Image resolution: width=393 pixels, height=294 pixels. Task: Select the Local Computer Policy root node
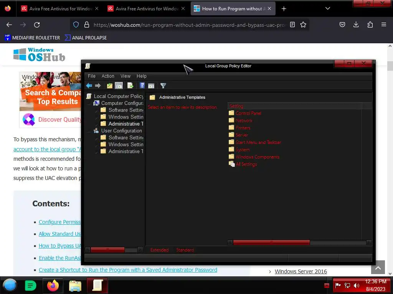[x=118, y=96]
